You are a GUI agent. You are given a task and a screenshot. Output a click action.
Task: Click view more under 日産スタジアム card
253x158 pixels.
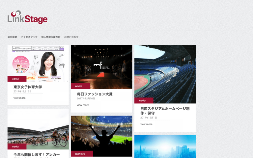coord(146,124)
